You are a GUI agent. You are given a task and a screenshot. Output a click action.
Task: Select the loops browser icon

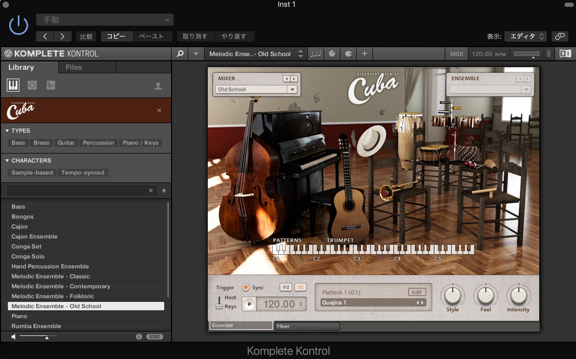point(32,85)
